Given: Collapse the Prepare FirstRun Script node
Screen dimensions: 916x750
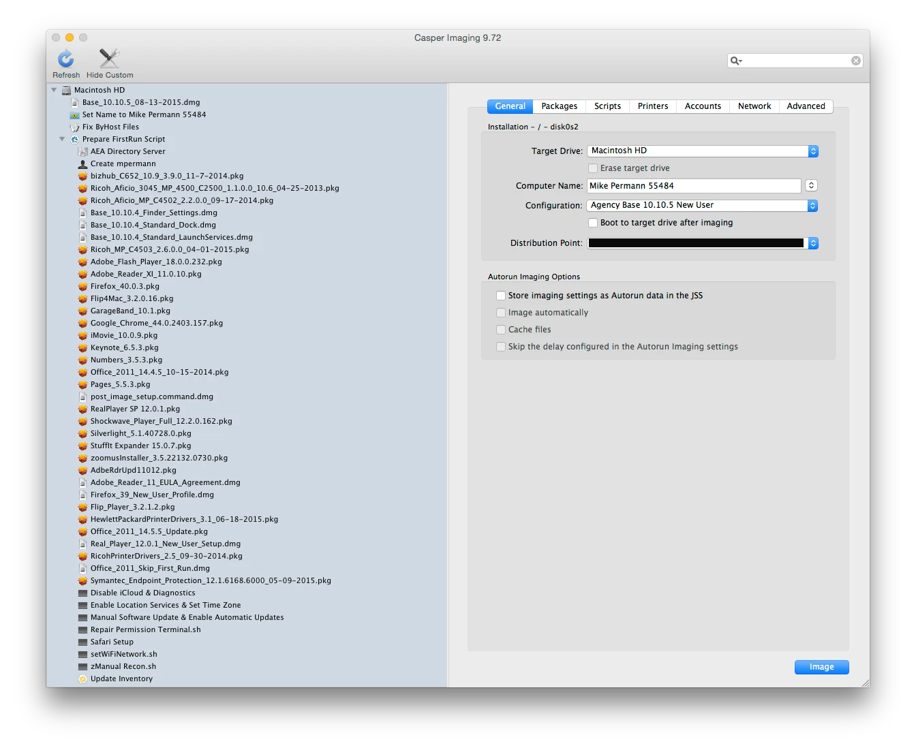Looking at the screenshot, I should 62,139.
